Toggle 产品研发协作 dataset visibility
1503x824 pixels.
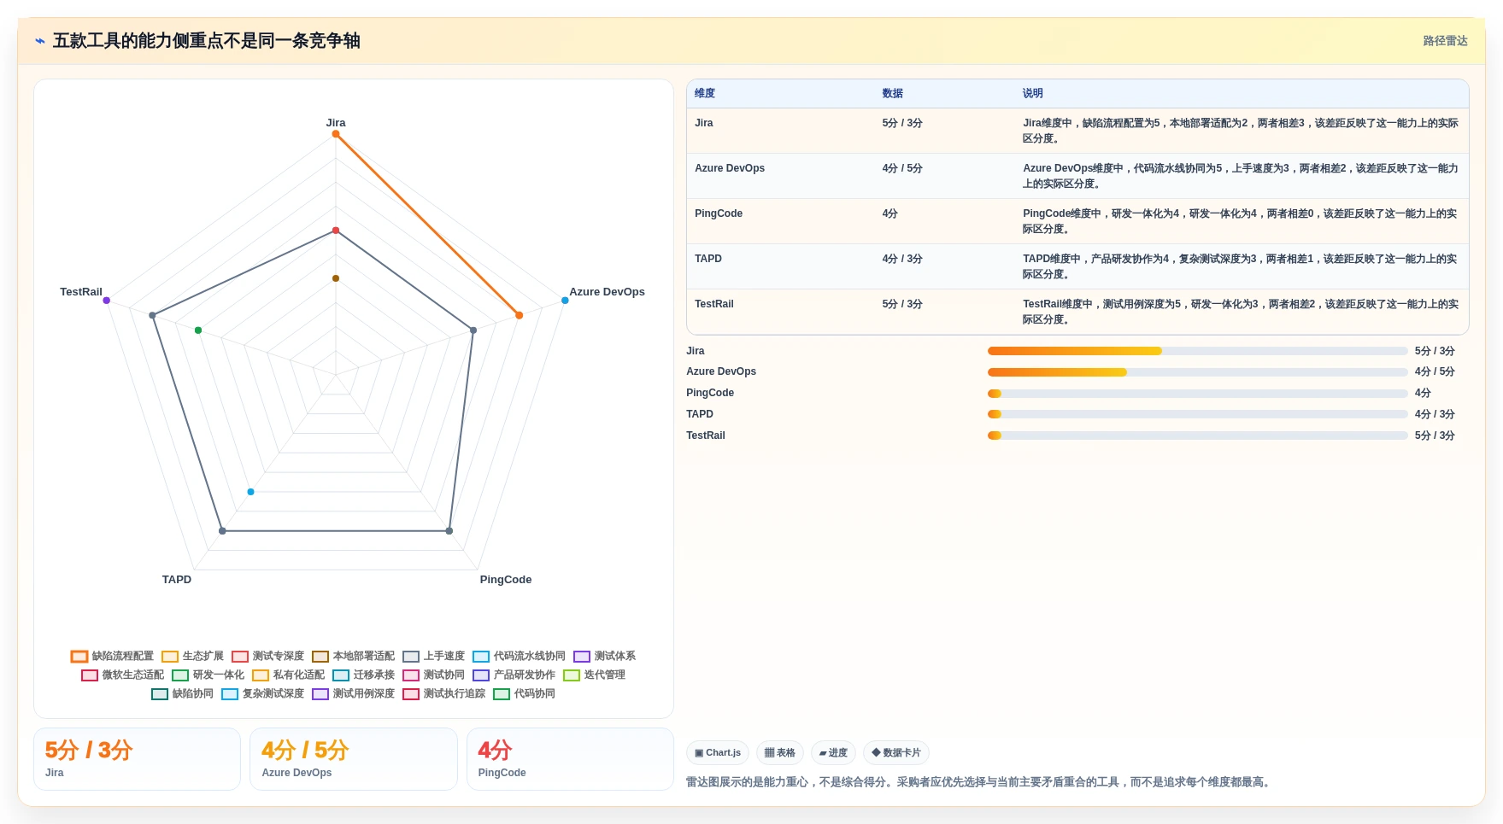[514, 675]
